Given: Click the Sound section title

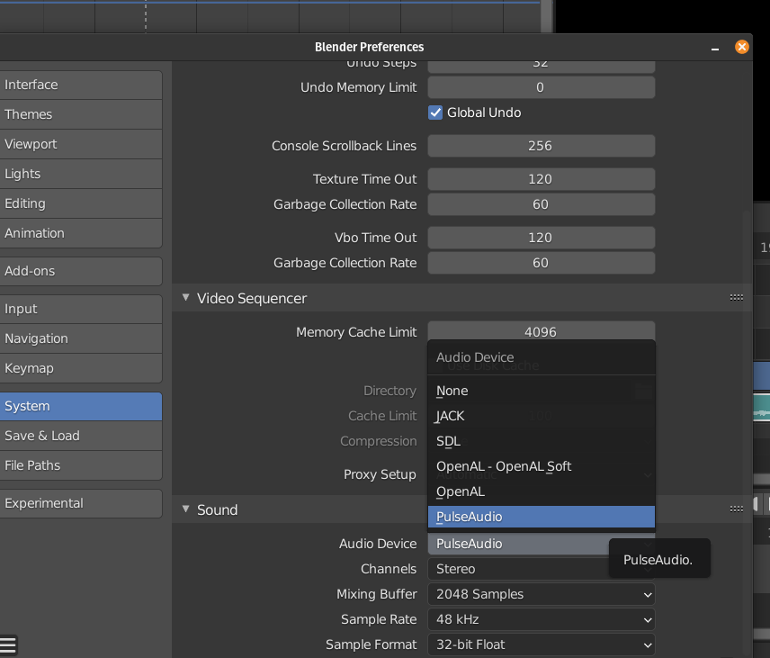Looking at the screenshot, I should coord(217,510).
